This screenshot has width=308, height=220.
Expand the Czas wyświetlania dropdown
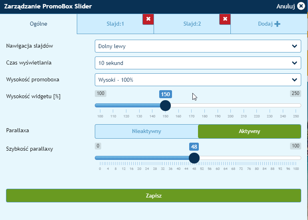coord(198,63)
